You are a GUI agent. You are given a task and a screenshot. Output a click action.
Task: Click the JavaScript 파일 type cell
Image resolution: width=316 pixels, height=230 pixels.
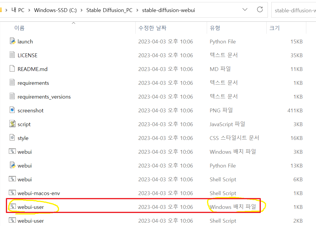pos(227,124)
